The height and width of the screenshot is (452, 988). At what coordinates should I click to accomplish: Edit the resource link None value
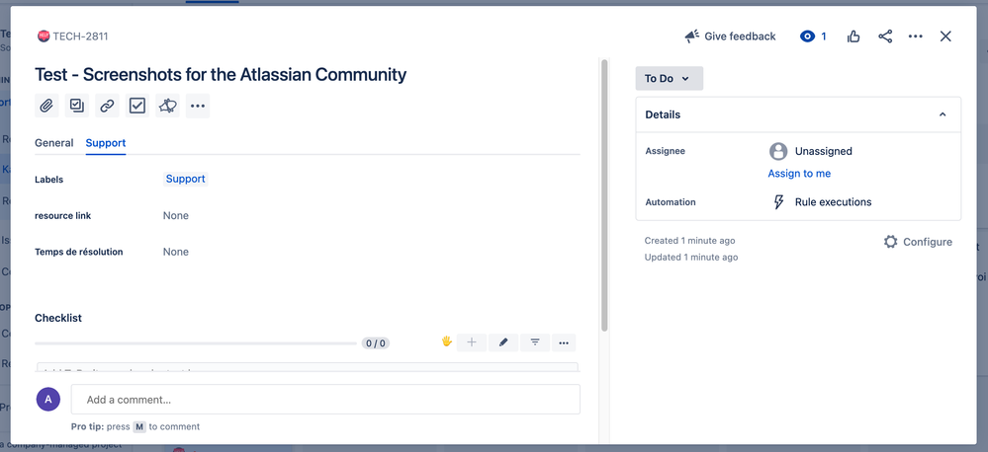click(176, 215)
